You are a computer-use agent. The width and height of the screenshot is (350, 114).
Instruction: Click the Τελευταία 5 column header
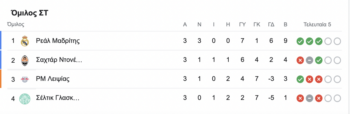tap(317, 24)
